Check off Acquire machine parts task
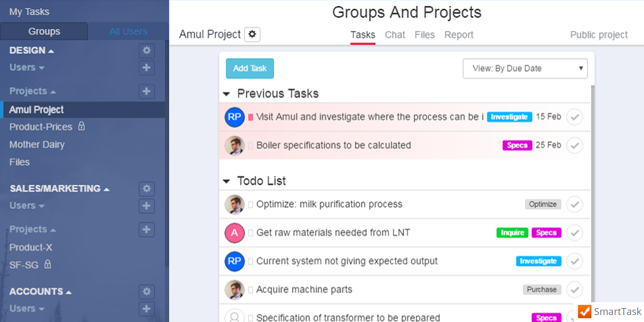Viewport: 644px width, 322px height. point(575,290)
